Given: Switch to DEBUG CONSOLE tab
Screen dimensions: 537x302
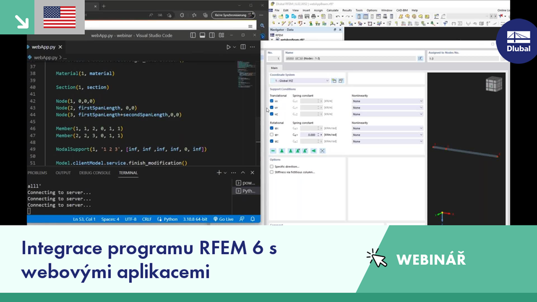Looking at the screenshot, I should click(95, 172).
